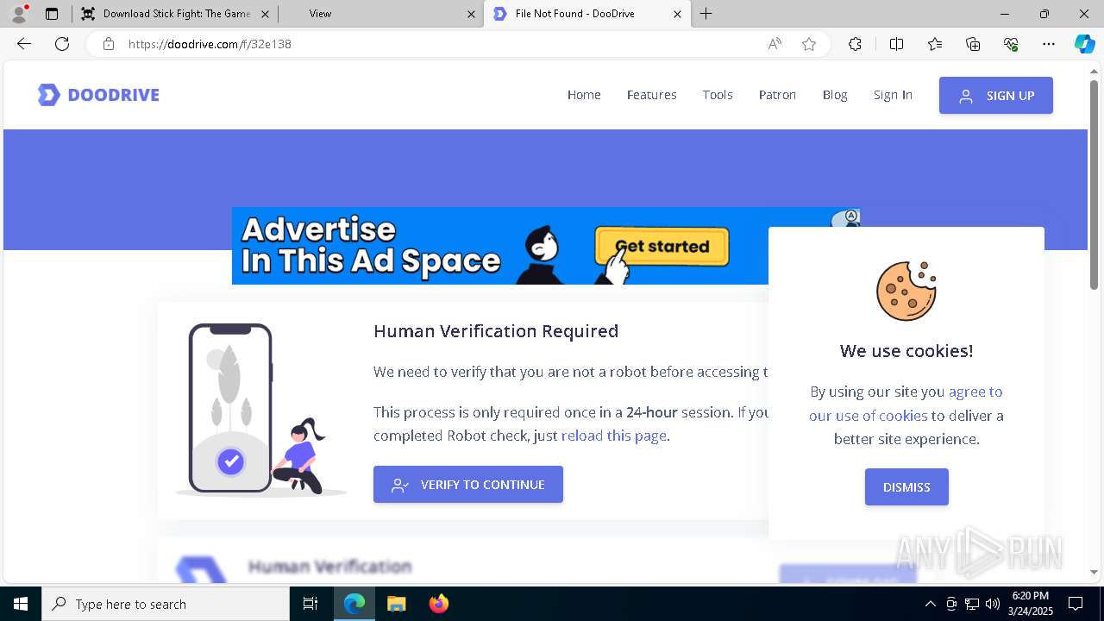Open agree to use of cookies link
Screen dimensions: 1104x621
pyautogui.click(x=906, y=404)
